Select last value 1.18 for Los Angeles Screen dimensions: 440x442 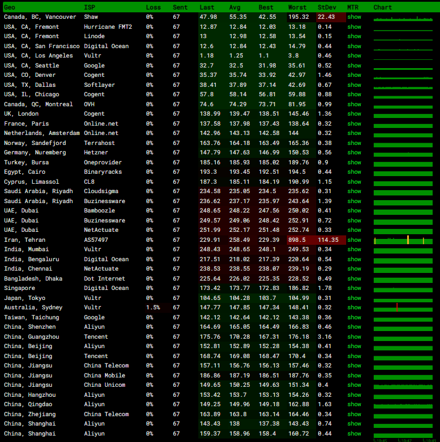tap(207, 56)
